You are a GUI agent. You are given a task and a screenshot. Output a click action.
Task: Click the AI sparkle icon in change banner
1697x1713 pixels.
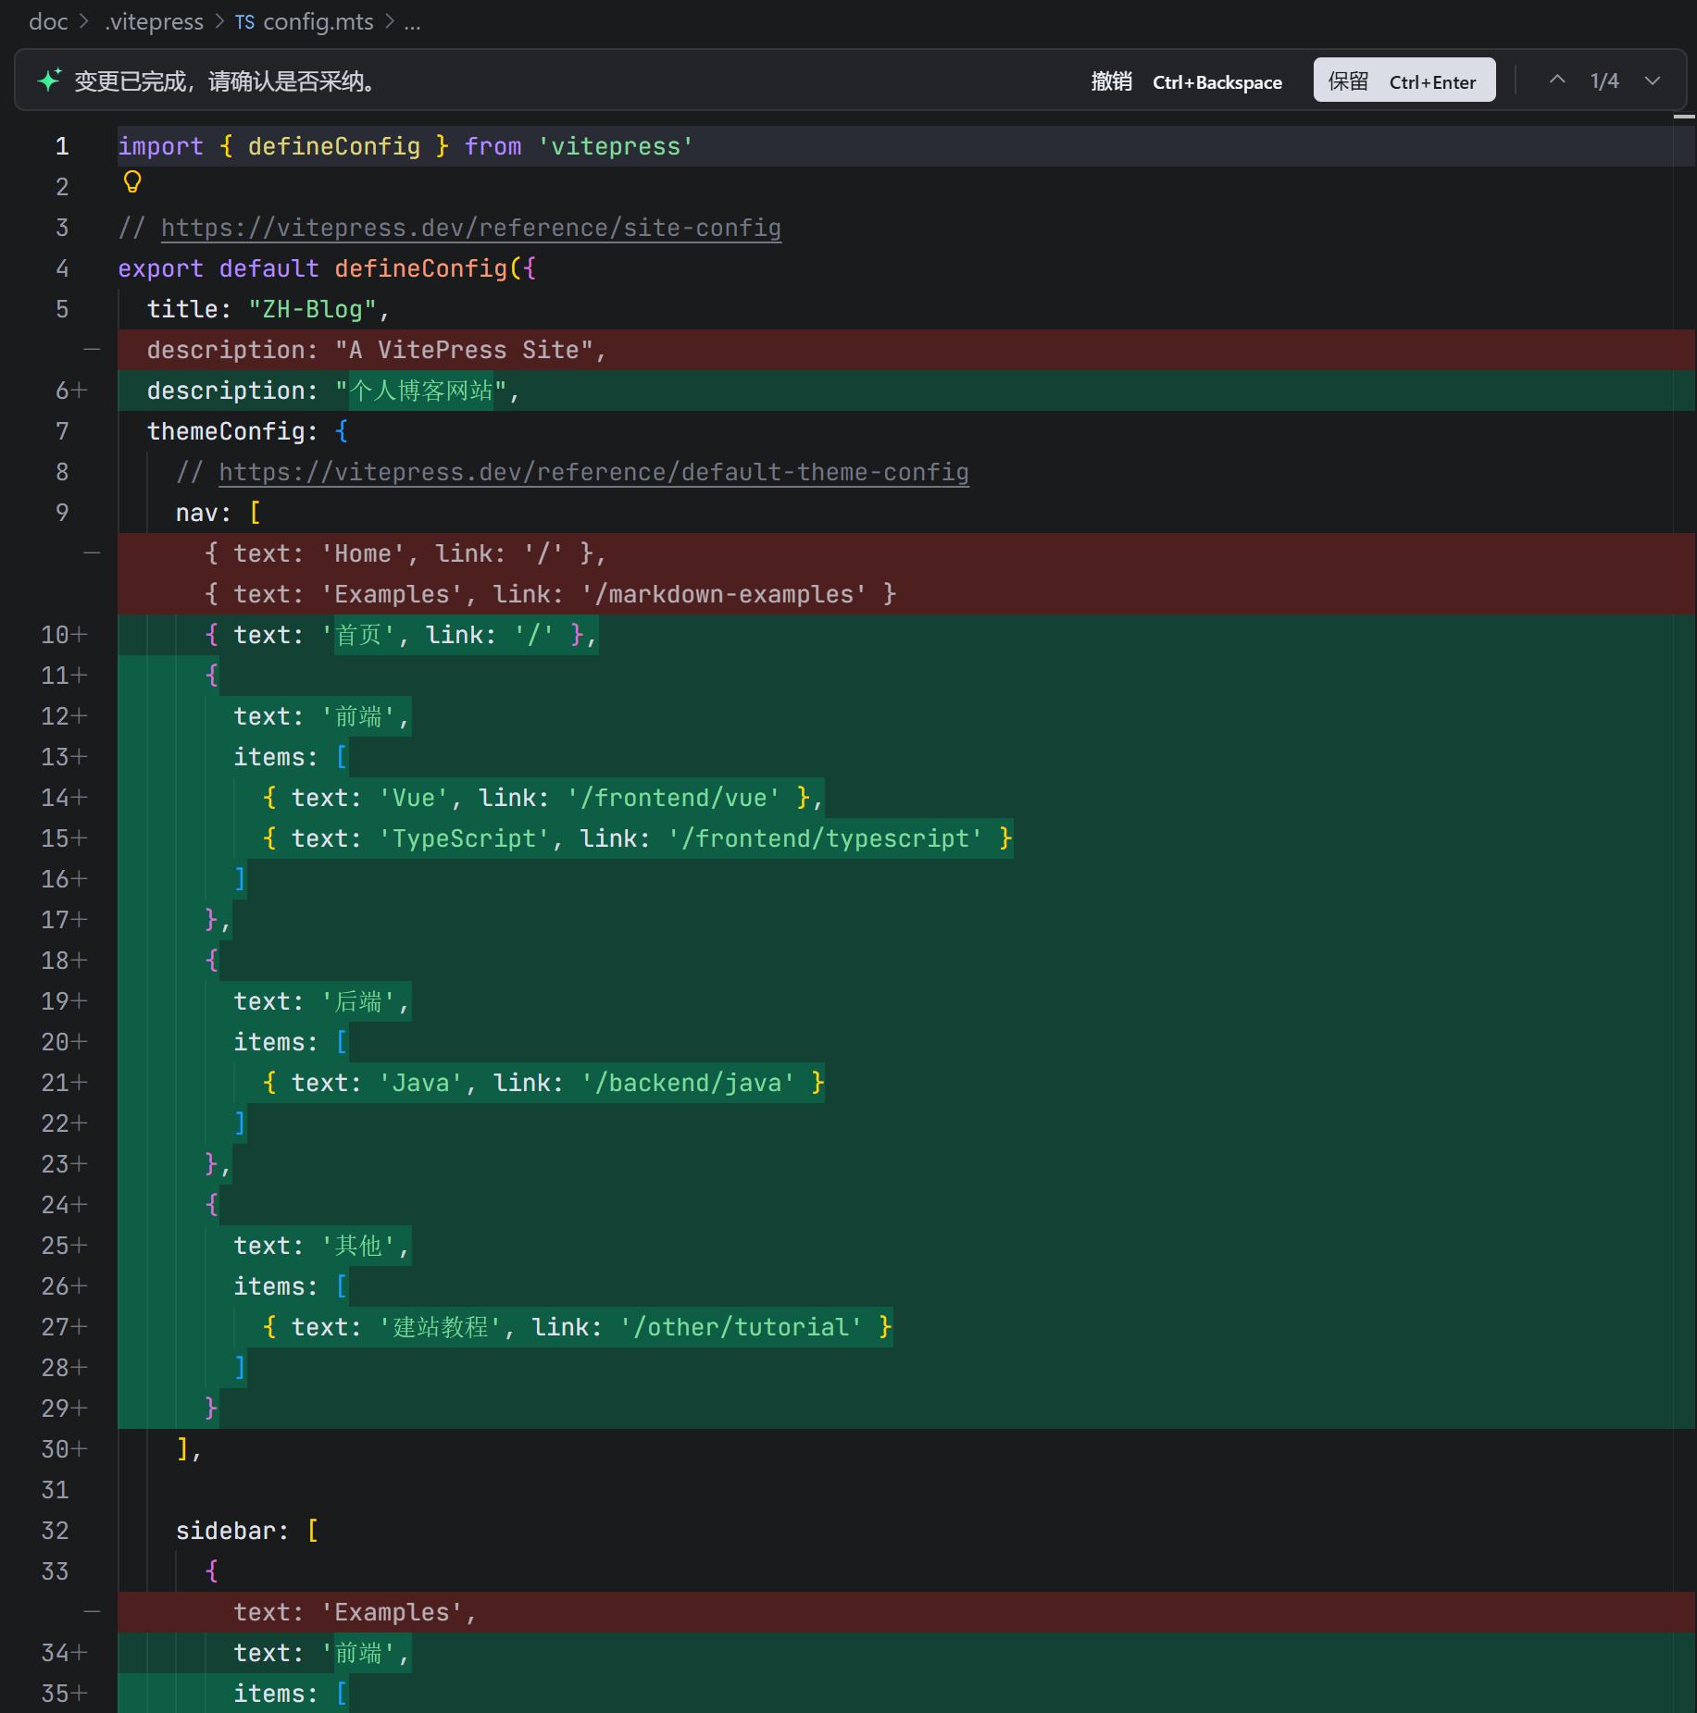coord(49,81)
